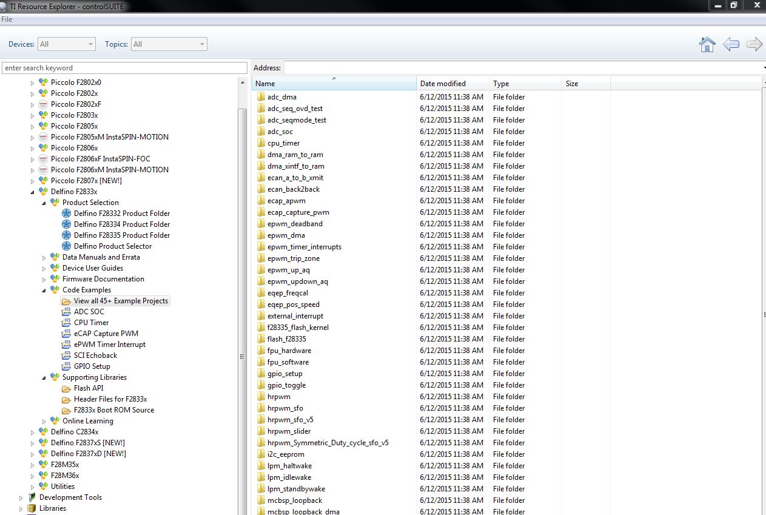The image size is (766, 515).
Task: Expand the F28M35x node
Action: point(33,465)
